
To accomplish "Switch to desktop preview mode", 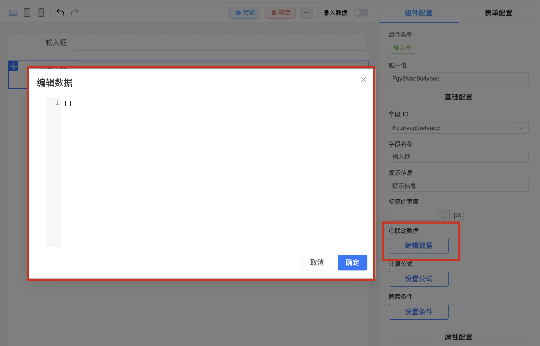I will pos(13,12).
